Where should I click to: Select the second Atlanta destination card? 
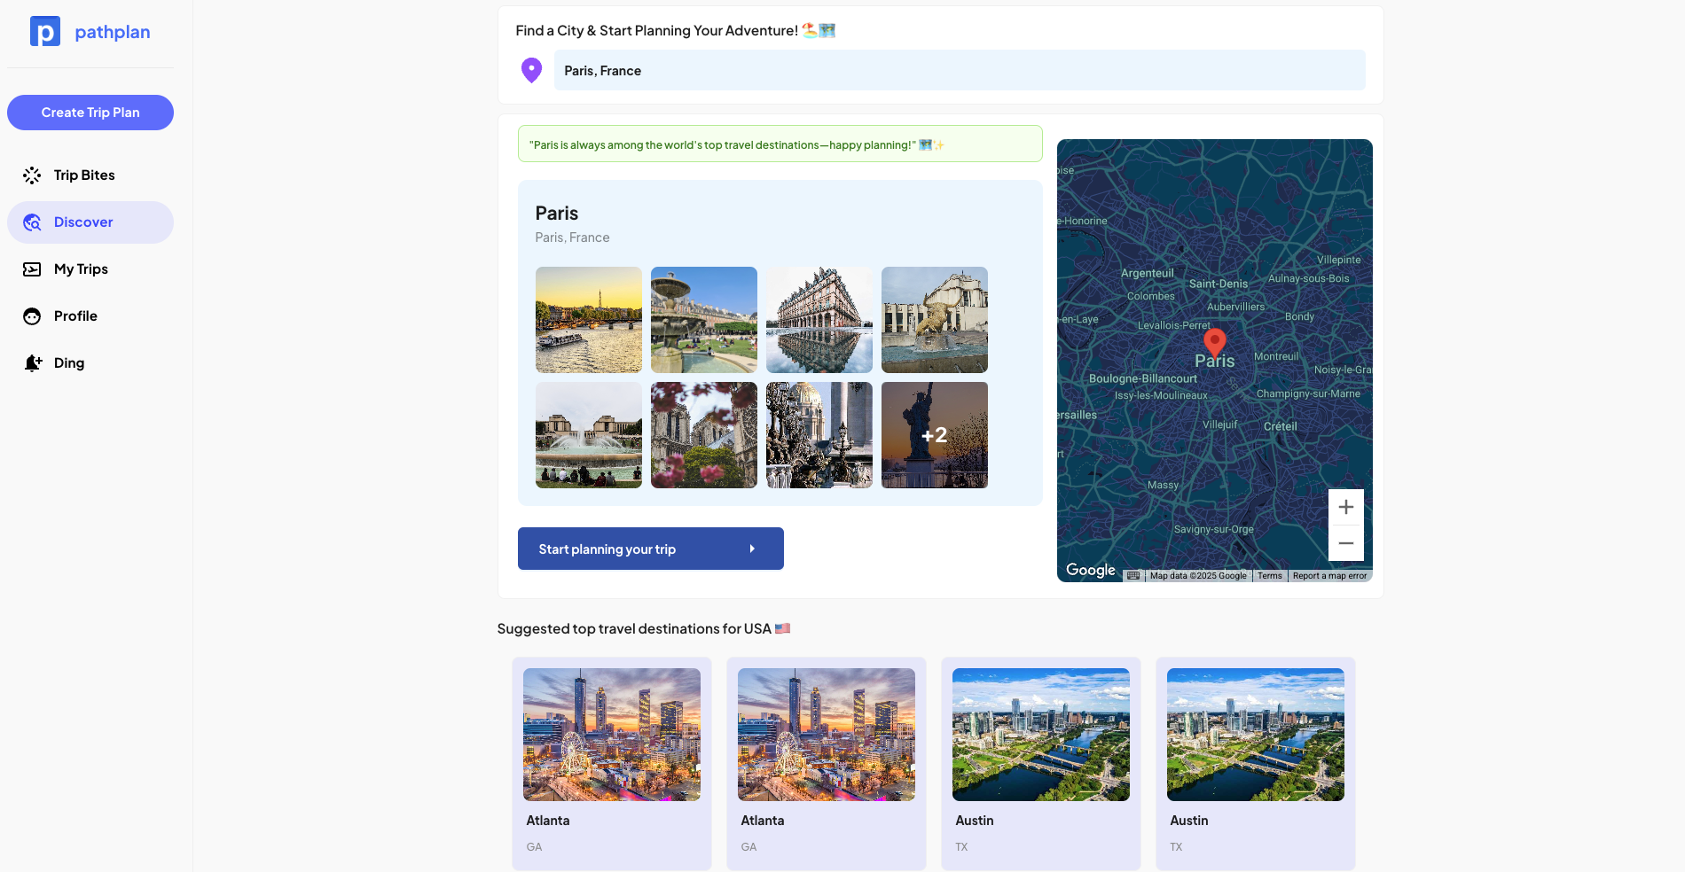tap(827, 763)
